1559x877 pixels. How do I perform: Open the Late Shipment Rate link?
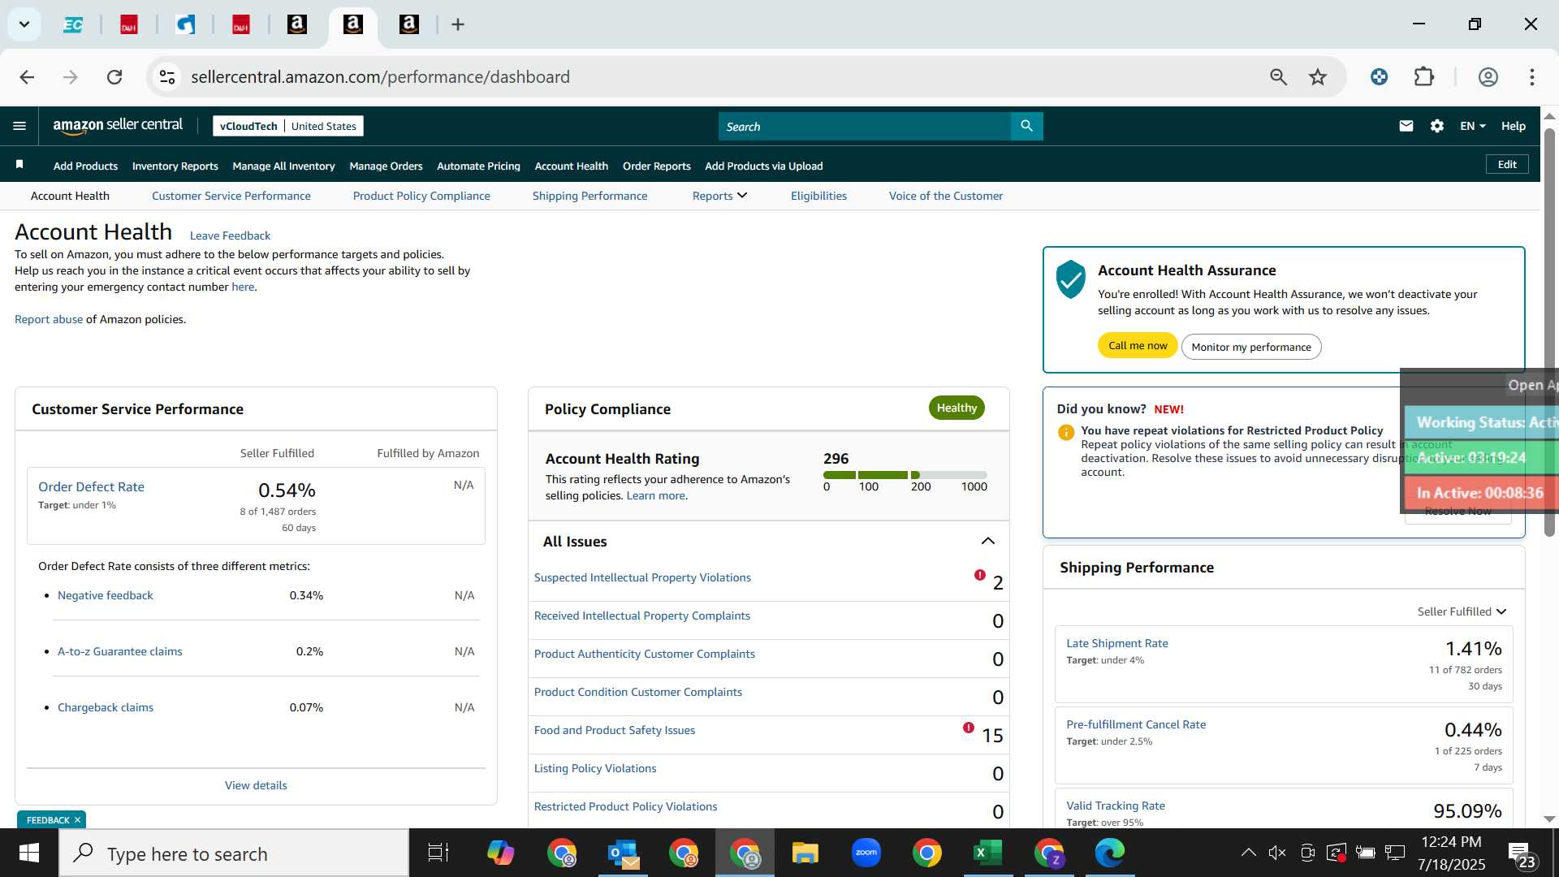[1116, 643]
